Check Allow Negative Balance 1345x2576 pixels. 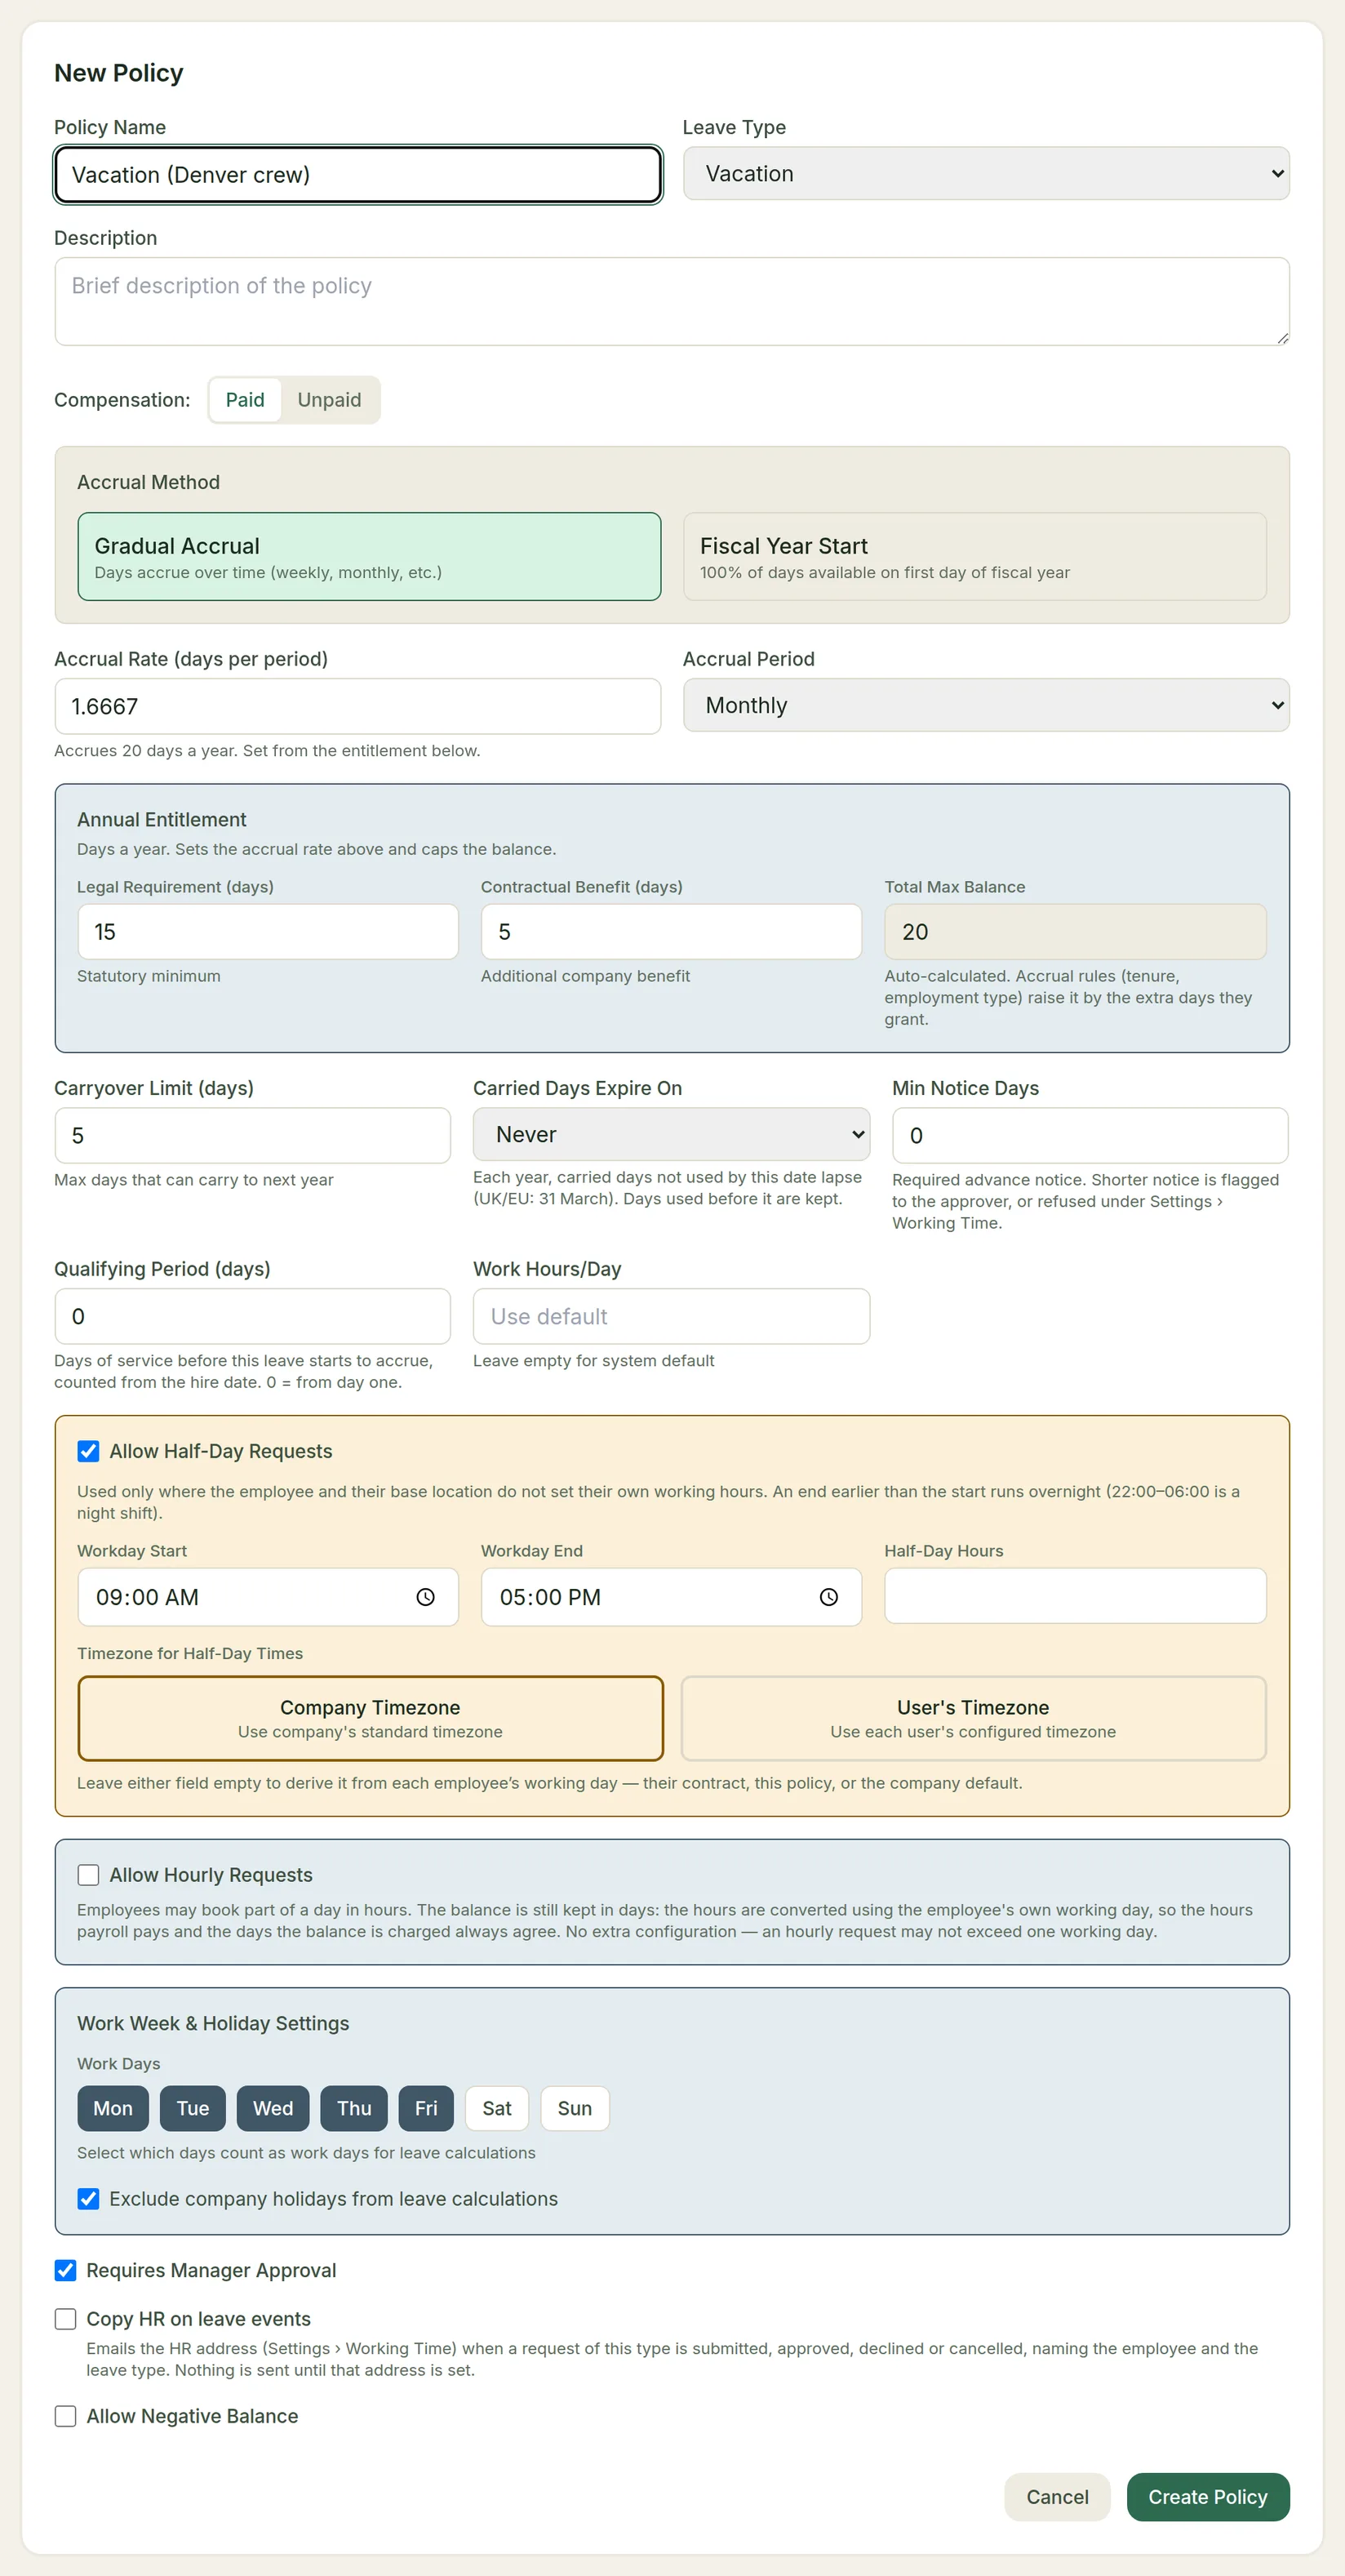65,2417
